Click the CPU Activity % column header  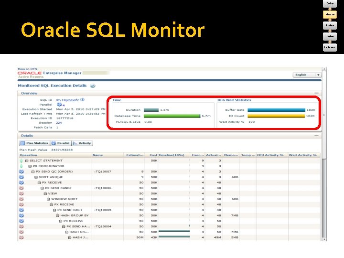coord(272,155)
